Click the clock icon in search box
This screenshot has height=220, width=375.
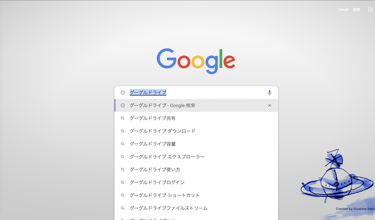[122, 92]
